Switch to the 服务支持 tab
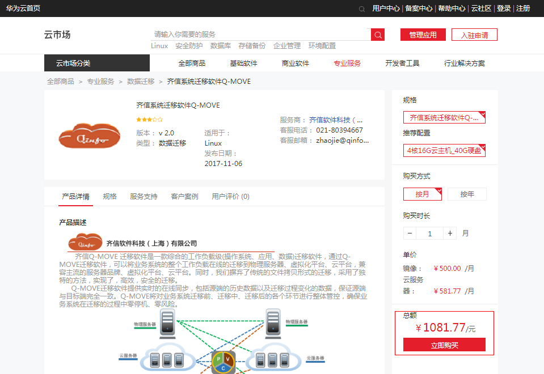 click(144, 197)
